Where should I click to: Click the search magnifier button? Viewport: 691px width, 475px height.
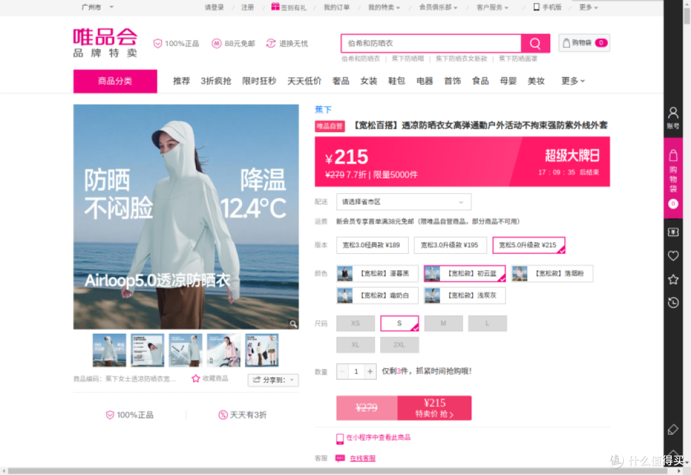point(535,43)
